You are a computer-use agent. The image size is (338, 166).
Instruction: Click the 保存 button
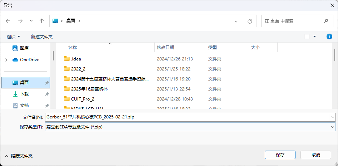pyautogui.click(x=280, y=155)
